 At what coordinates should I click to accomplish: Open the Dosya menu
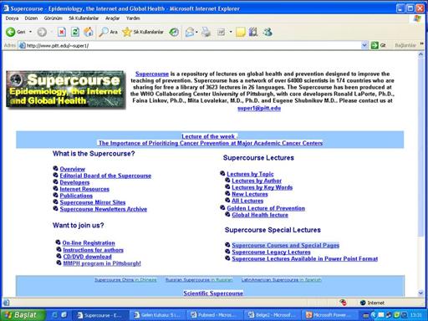tap(12, 18)
